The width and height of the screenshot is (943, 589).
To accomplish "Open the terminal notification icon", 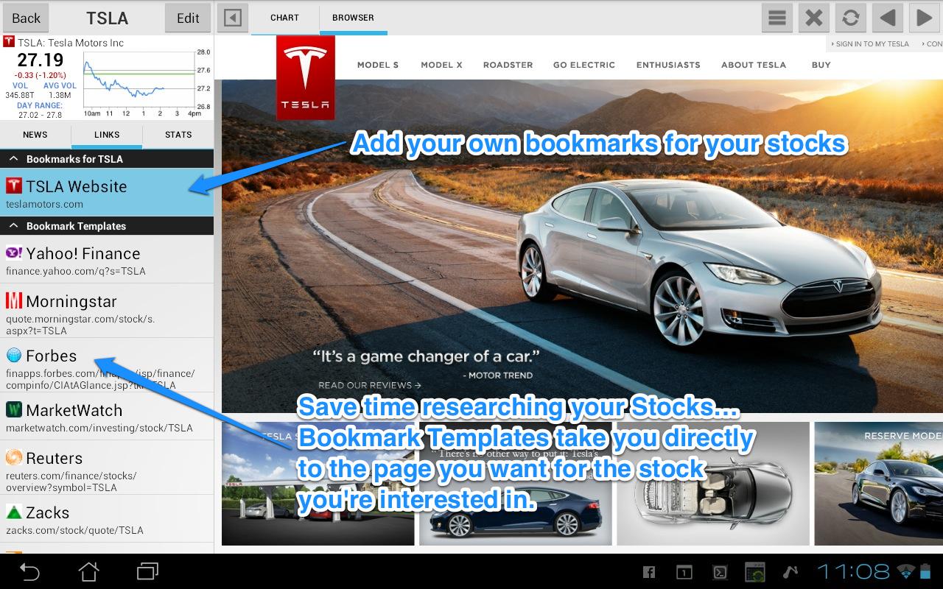I will tap(721, 571).
